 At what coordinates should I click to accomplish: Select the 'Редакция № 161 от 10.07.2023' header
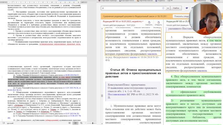123,22
